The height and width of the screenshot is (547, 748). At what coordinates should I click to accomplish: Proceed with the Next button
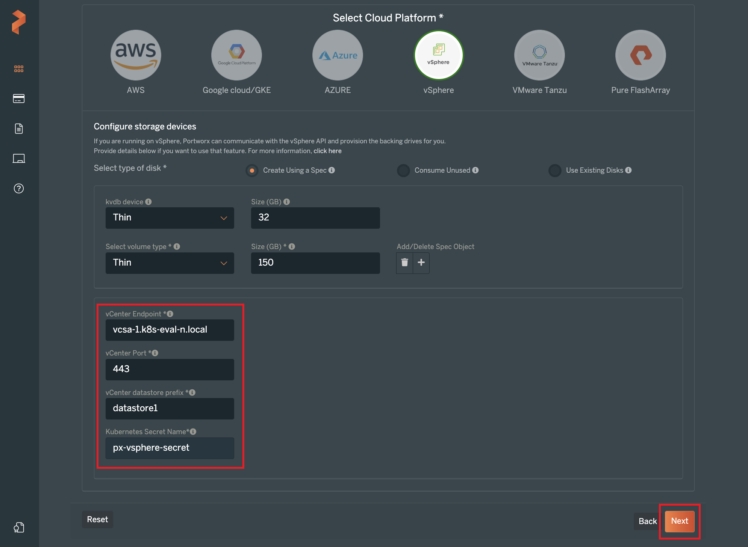click(x=680, y=521)
